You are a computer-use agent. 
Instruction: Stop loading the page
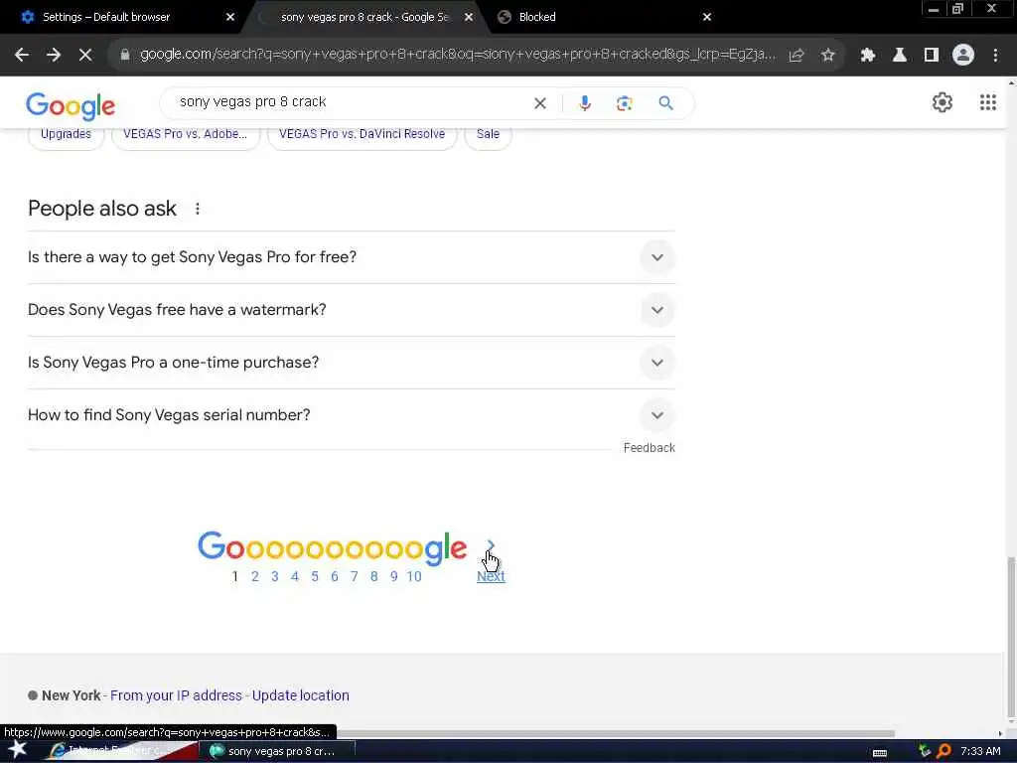point(85,56)
